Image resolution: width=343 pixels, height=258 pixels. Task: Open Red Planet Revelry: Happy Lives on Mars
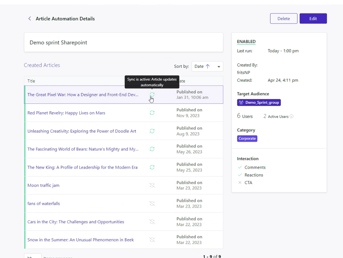66,113
